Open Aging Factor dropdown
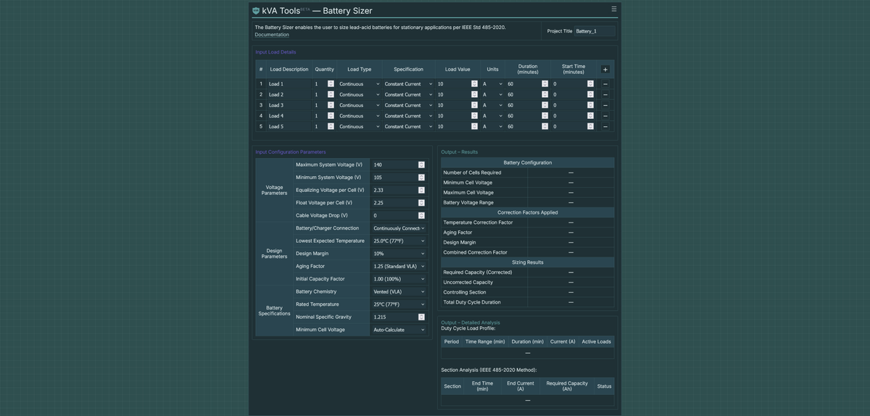The height and width of the screenshot is (416, 870). 399,266
